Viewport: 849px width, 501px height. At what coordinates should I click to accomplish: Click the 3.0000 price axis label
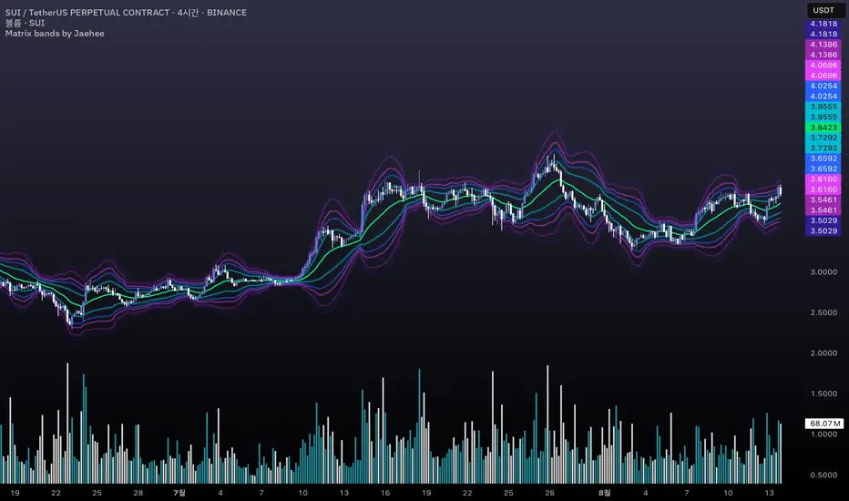click(823, 271)
